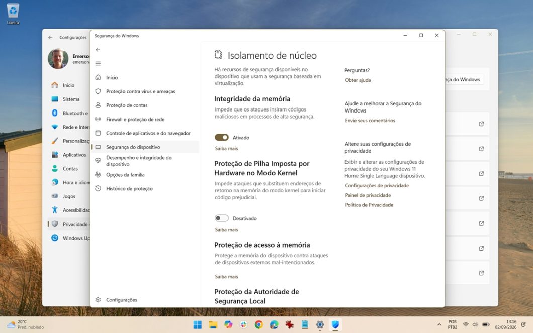Open Opções da família
Viewport: 533px width, 333px height.
click(145, 175)
